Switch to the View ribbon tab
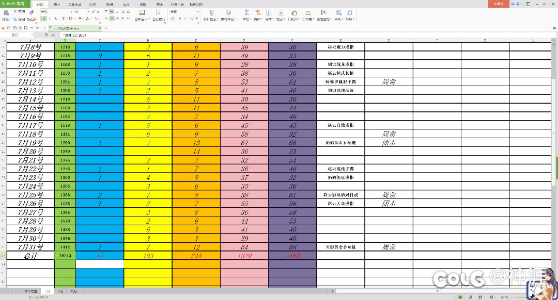 point(143,4)
